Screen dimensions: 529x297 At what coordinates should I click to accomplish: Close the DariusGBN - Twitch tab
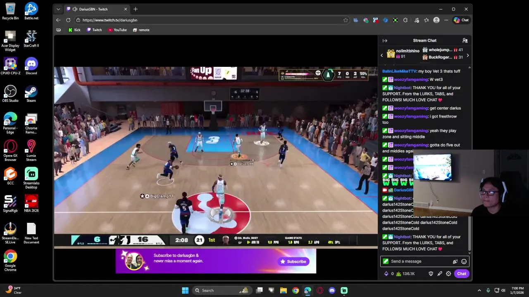126,9
